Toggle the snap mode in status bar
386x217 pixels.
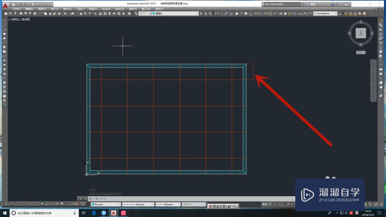tap(275, 204)
